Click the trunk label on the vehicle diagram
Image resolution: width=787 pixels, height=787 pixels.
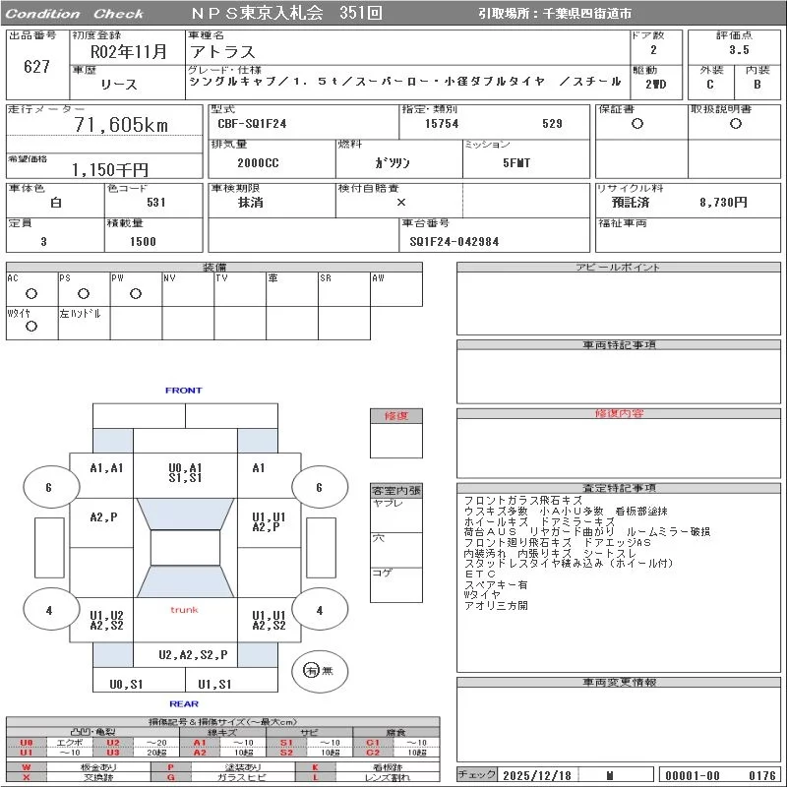click(184, 610)
